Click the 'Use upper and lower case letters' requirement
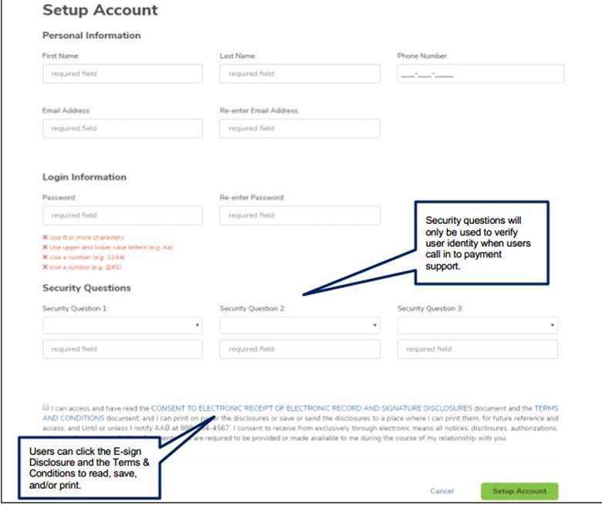 108,247
